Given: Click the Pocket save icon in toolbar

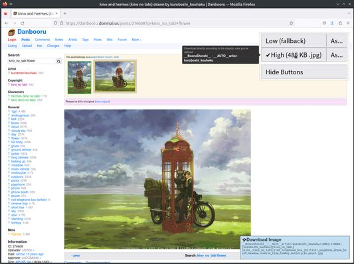Looking at the screenshot, I should [x=324, y=23].
